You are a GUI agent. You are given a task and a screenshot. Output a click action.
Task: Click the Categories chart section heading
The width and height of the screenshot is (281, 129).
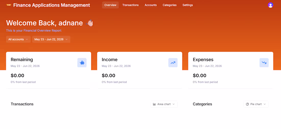pyautogui.click(x=202, y=104)
